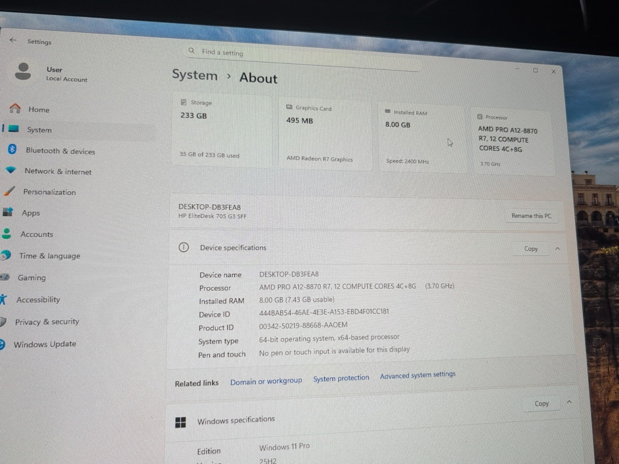Click the Processor chip icon

pyautogui.click(x=480, y=116)
